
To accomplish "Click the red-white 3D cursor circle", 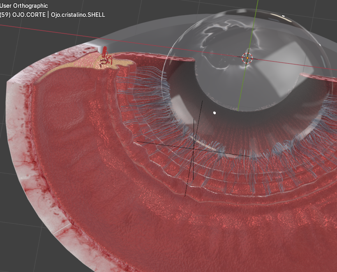I will coord(247,58).
